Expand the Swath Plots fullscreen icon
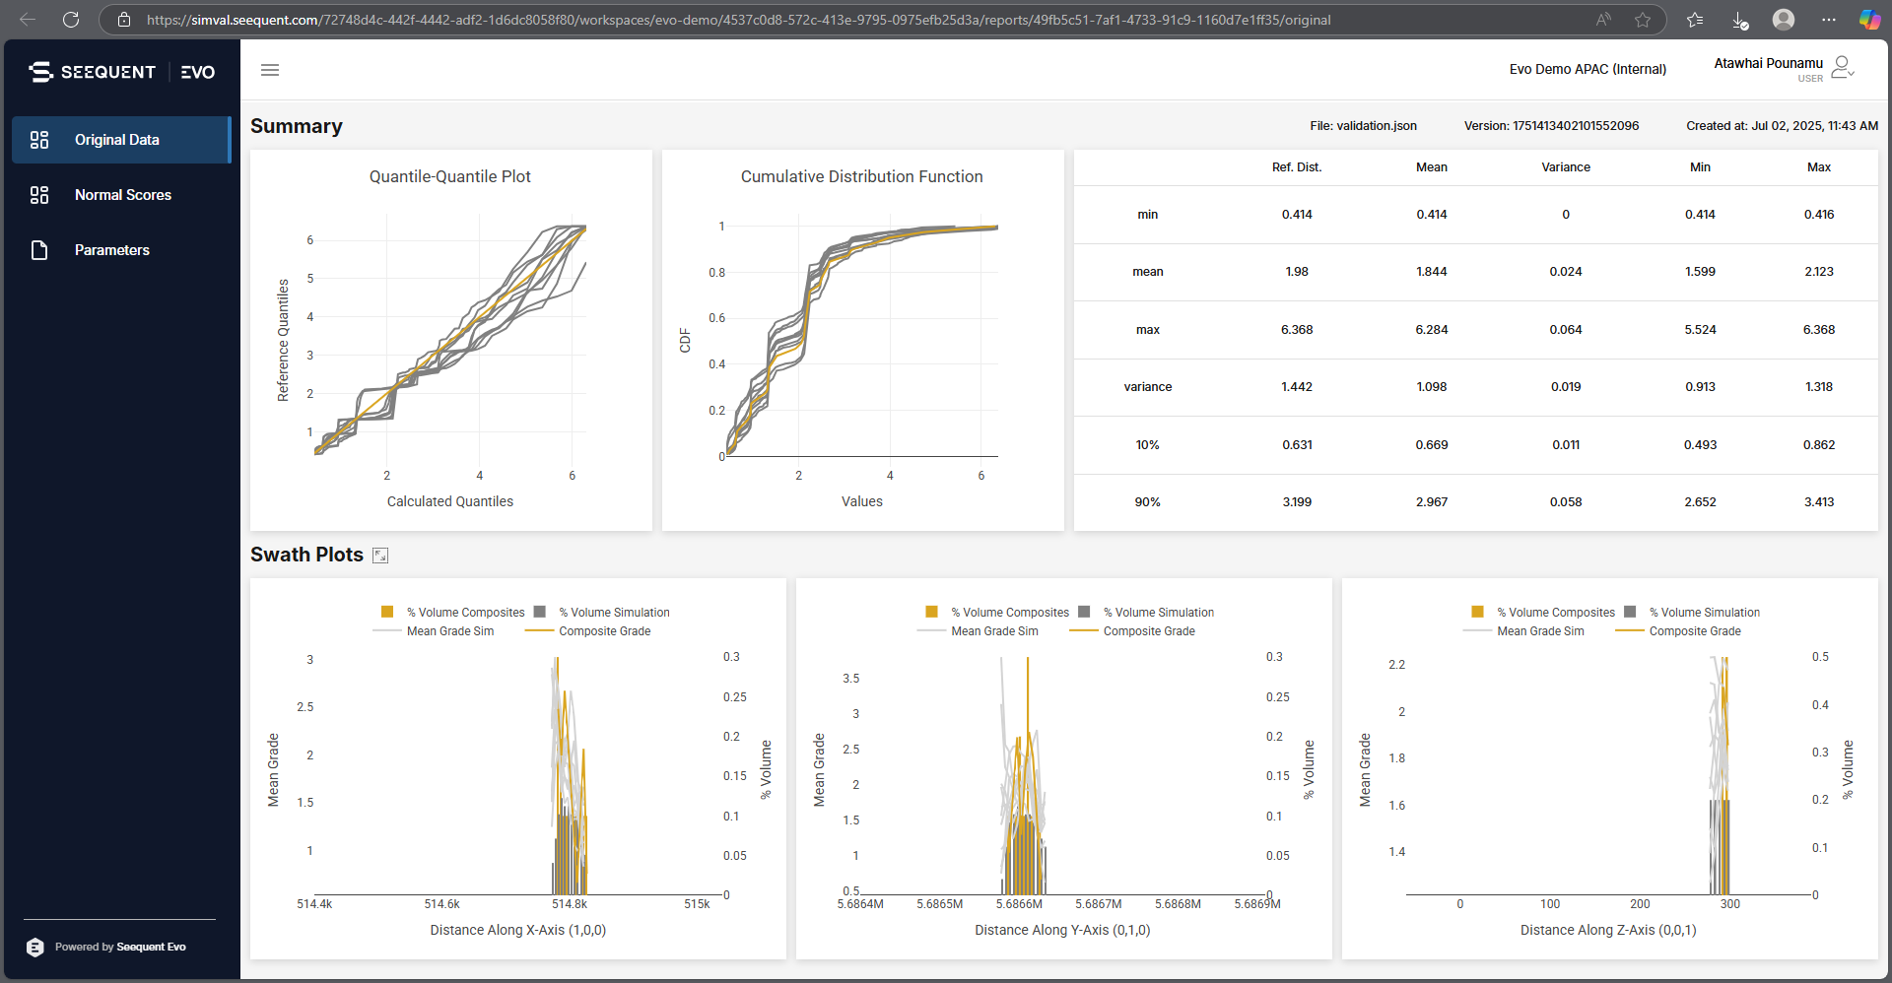 point(380,556)
